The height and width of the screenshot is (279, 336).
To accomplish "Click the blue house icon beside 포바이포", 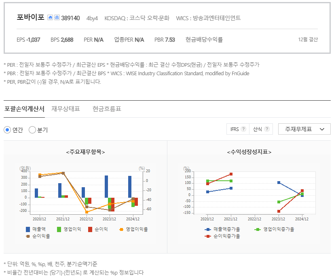I will (50, 17).
